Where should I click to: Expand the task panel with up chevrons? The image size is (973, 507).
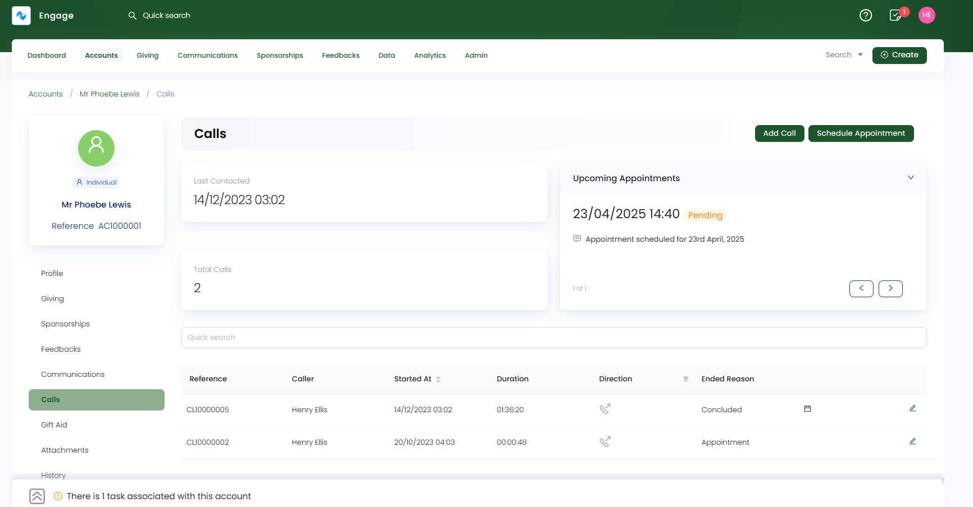click(37, 496)
